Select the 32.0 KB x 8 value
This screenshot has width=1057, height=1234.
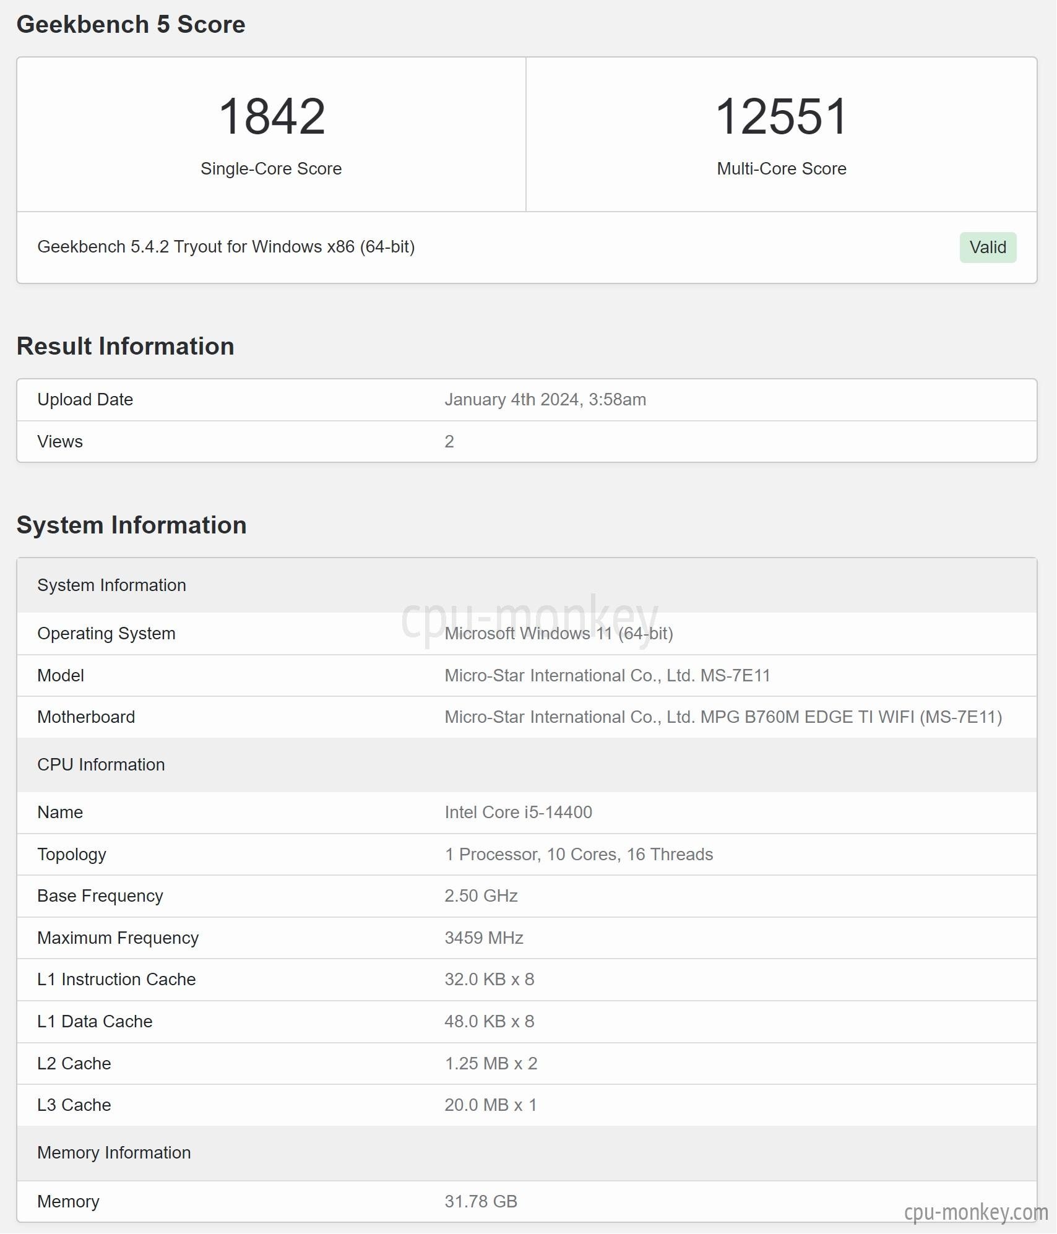490,980
